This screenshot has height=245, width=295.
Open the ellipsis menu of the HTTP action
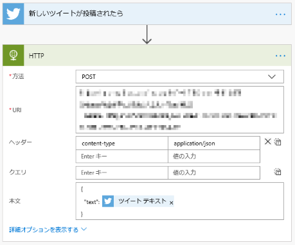click(280, 56)
